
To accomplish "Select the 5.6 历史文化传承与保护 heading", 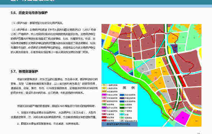I will (x=29, y=13).
